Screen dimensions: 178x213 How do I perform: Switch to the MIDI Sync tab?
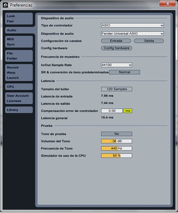pyautogui.click(x=19, y=42)
